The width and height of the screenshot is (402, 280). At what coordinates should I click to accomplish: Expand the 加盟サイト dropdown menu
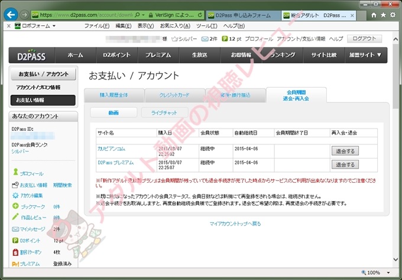[x=365, y=55]
